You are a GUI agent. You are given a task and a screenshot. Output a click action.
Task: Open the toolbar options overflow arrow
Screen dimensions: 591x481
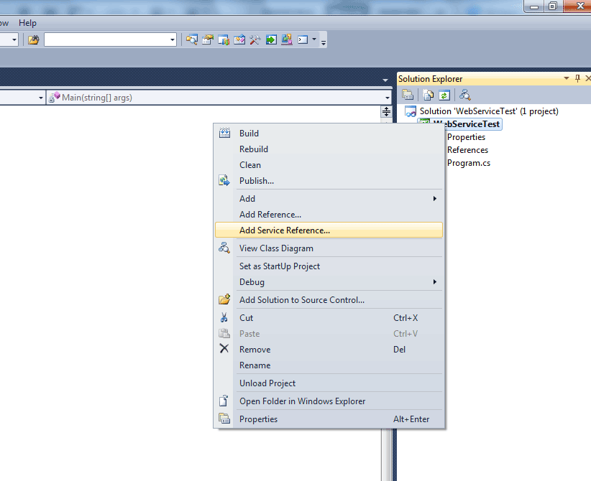click(324, 42)
